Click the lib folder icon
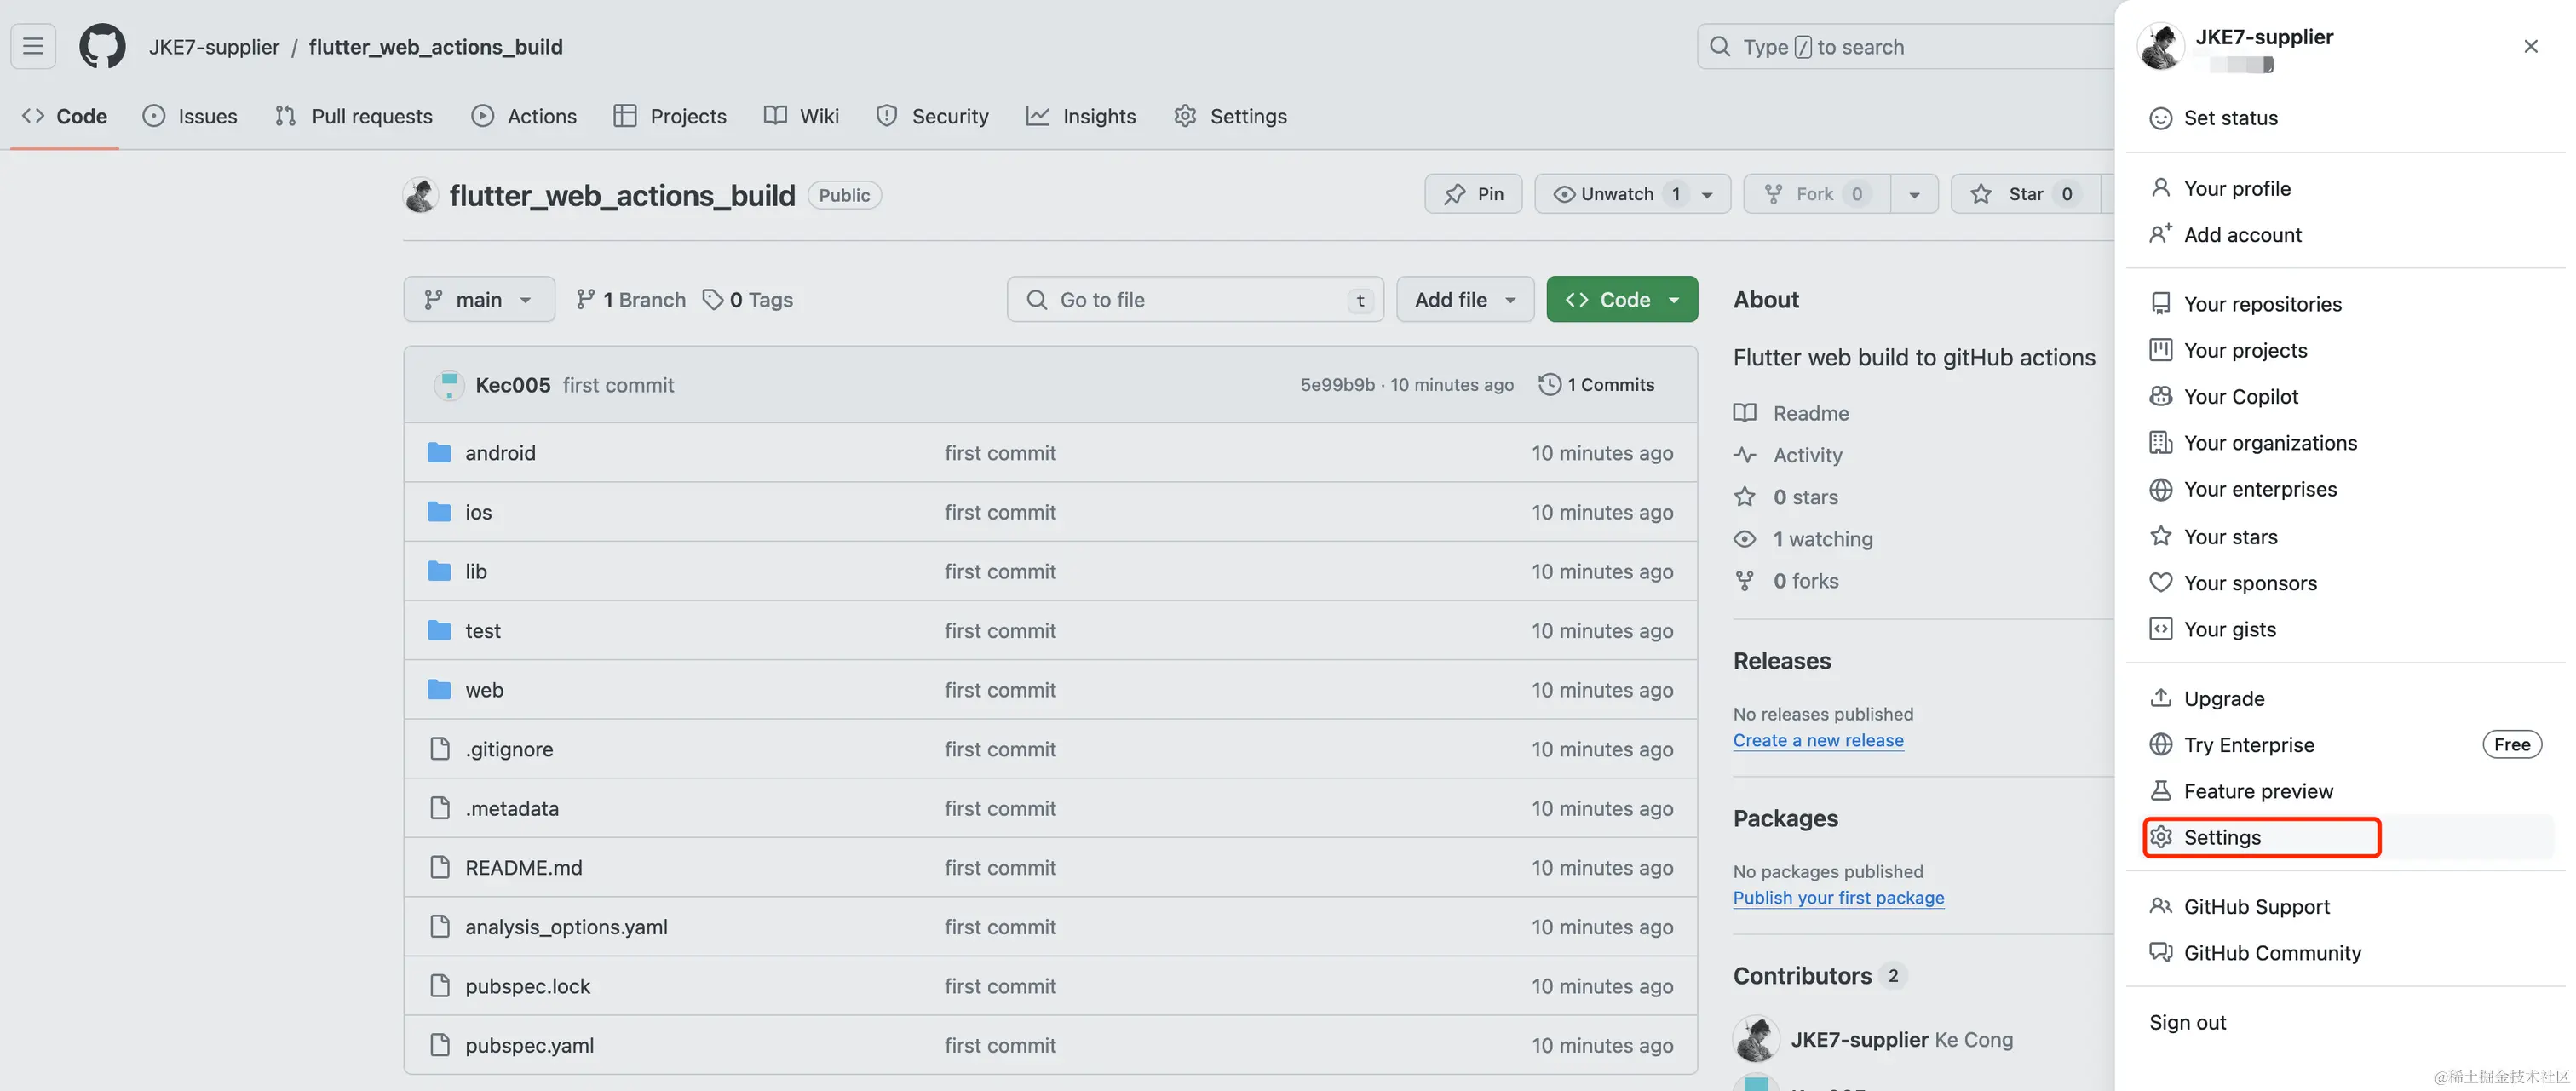 click(x=439, y=571)
